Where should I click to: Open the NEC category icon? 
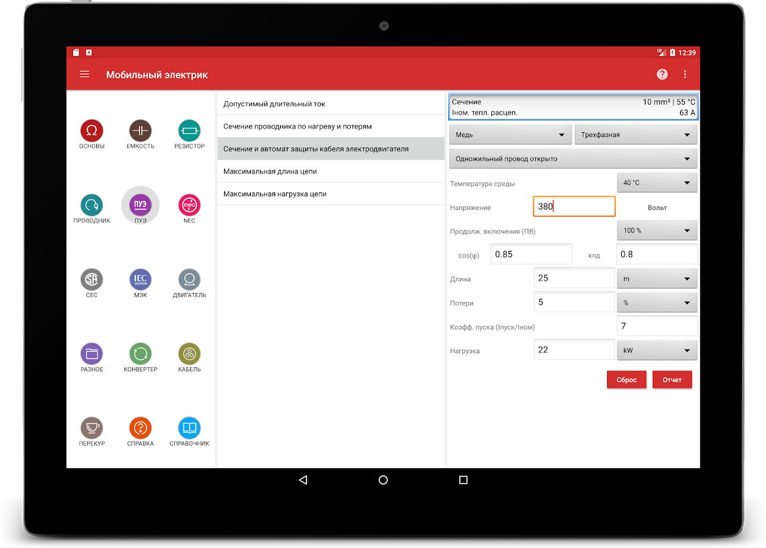[189, 205]
